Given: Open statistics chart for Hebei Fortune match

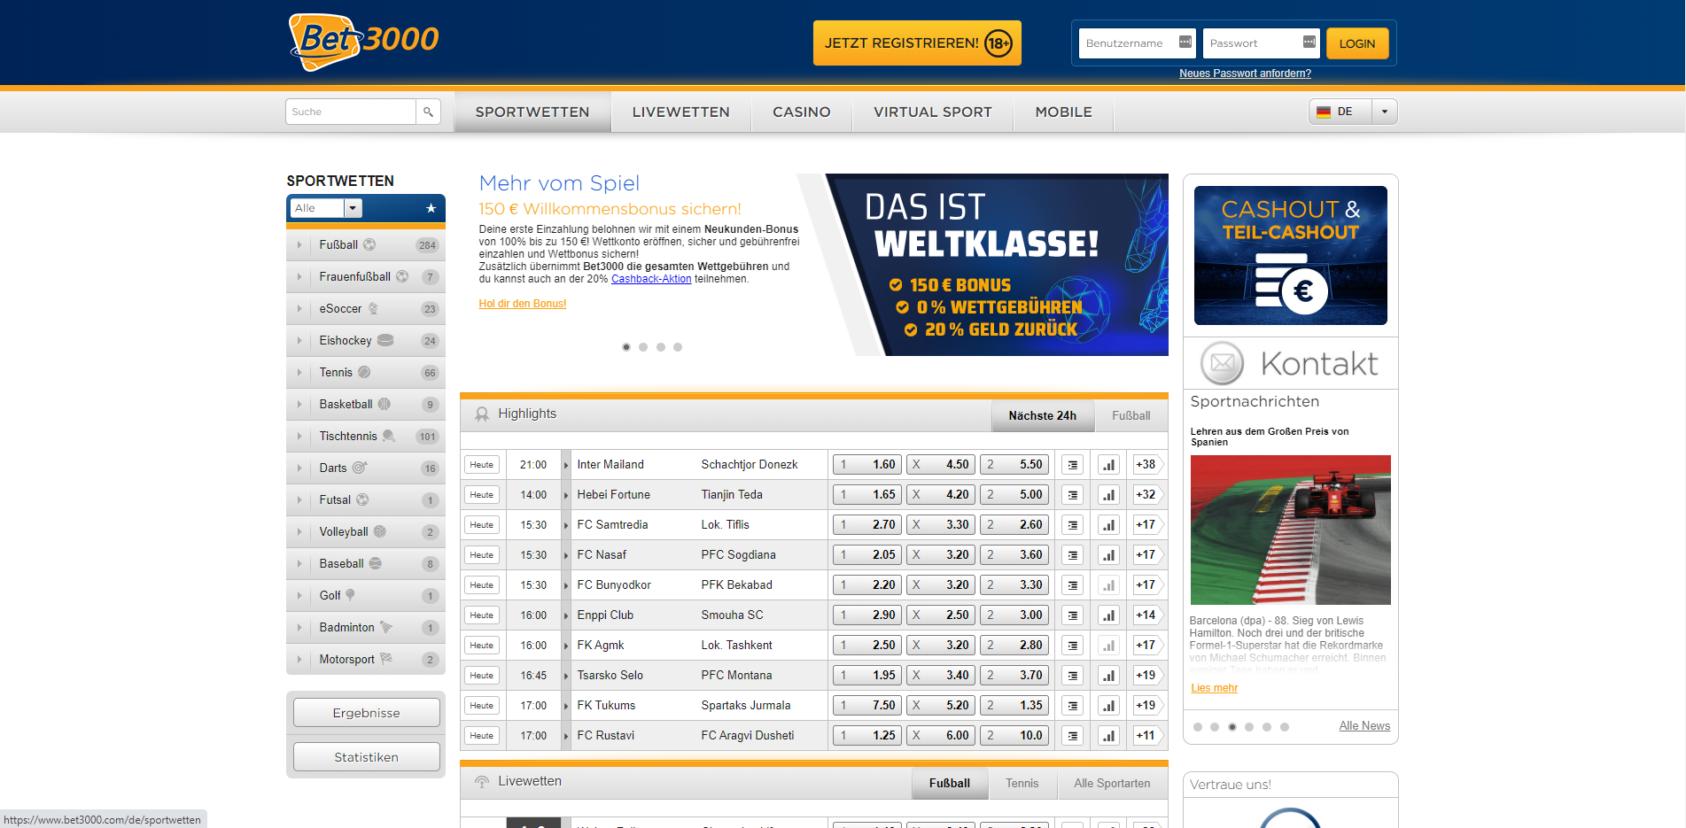Looking at the screenshot, I should point(1108,495).
